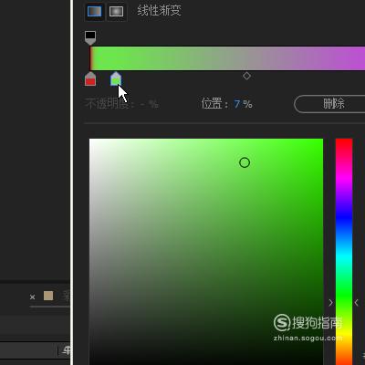Click the green gradient bar preview
The height and width of the screenshot is (365, 365).
(227, 58)
